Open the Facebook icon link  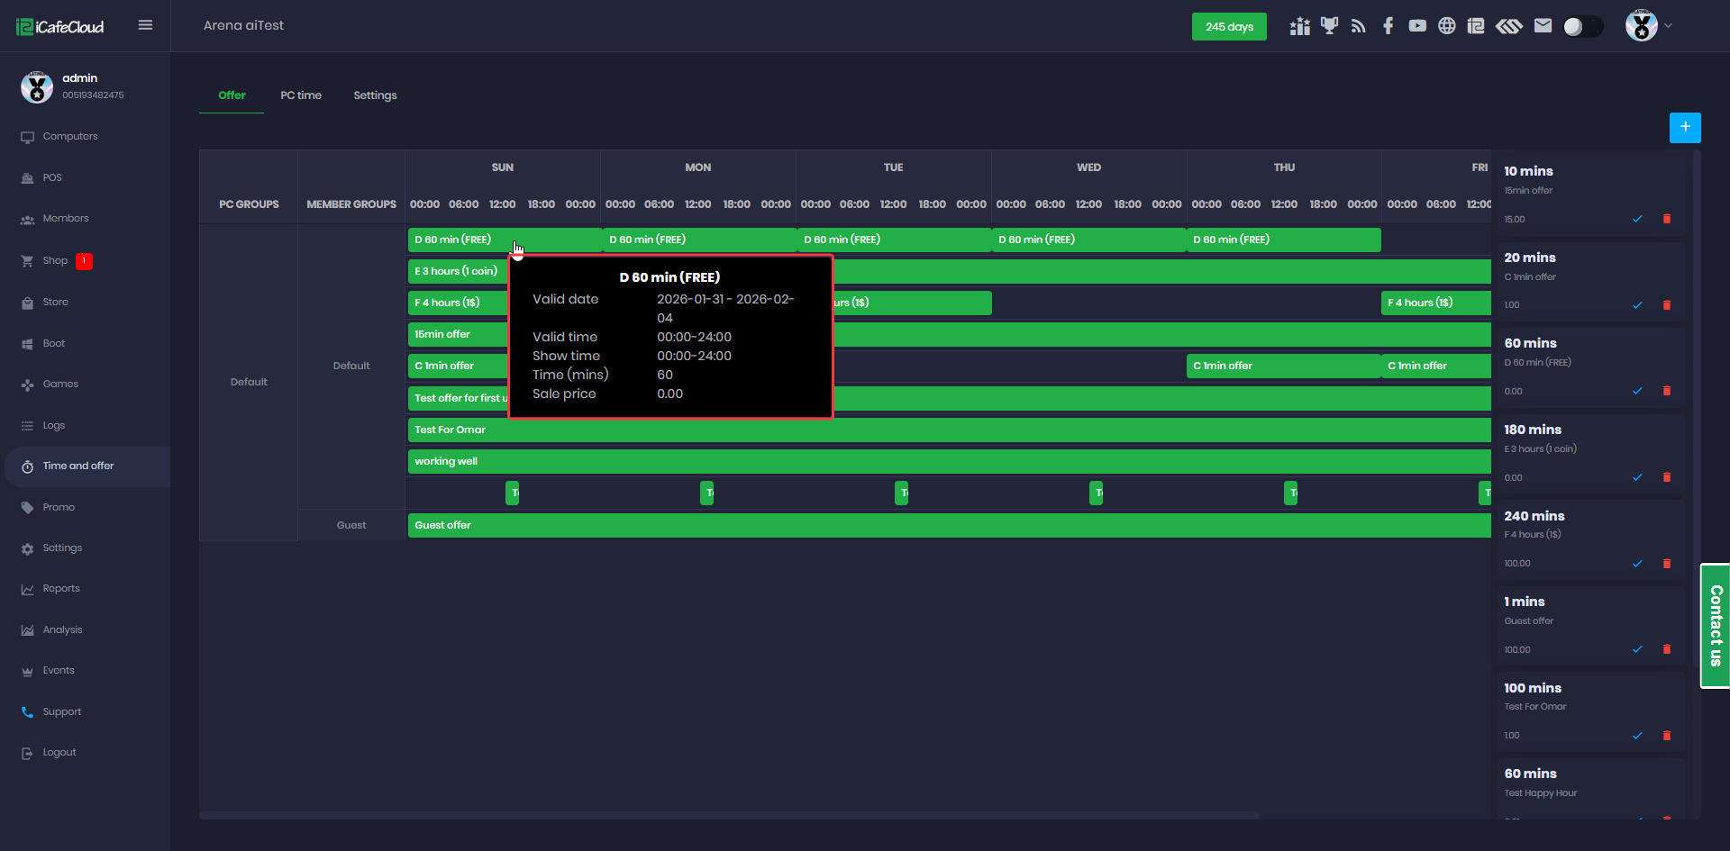[x=1388, y=26]
